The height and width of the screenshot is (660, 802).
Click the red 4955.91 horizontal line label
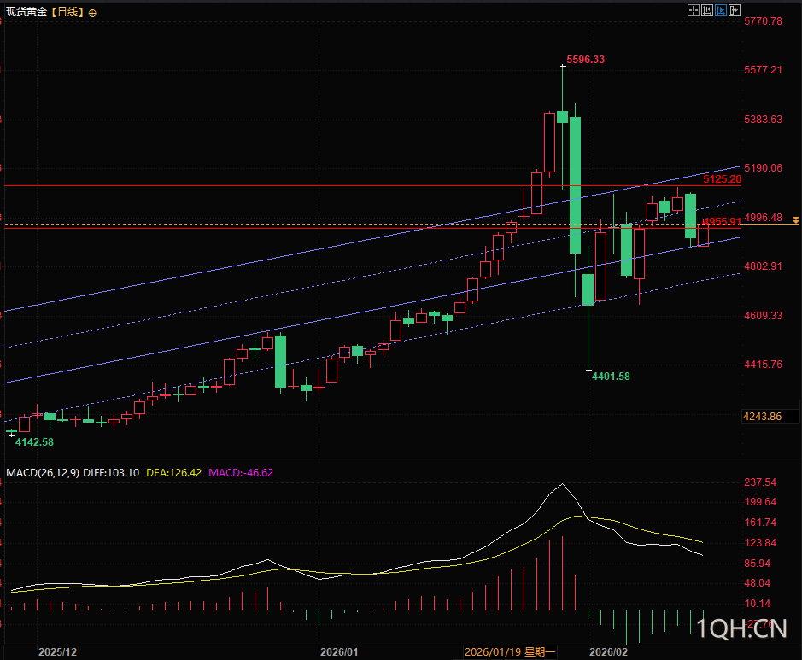point(723,221)
